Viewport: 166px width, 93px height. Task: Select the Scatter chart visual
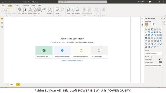(x=152, y=35)
